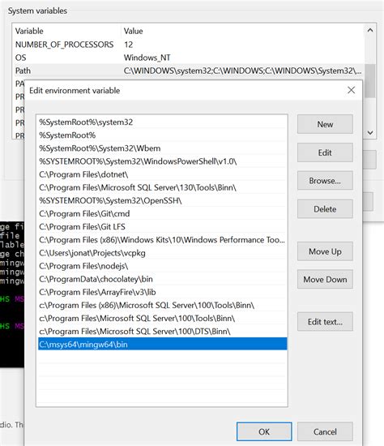Select C:\Program Files\Git\cmd entry
This screenshot has width=384, height=446.
pyautogui.click(x=162, y=214)
